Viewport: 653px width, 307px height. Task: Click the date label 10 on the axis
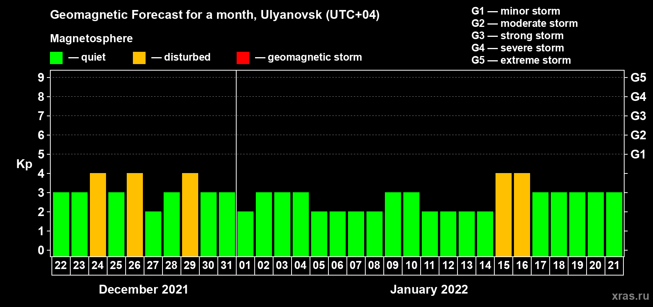tap(411, 266)
